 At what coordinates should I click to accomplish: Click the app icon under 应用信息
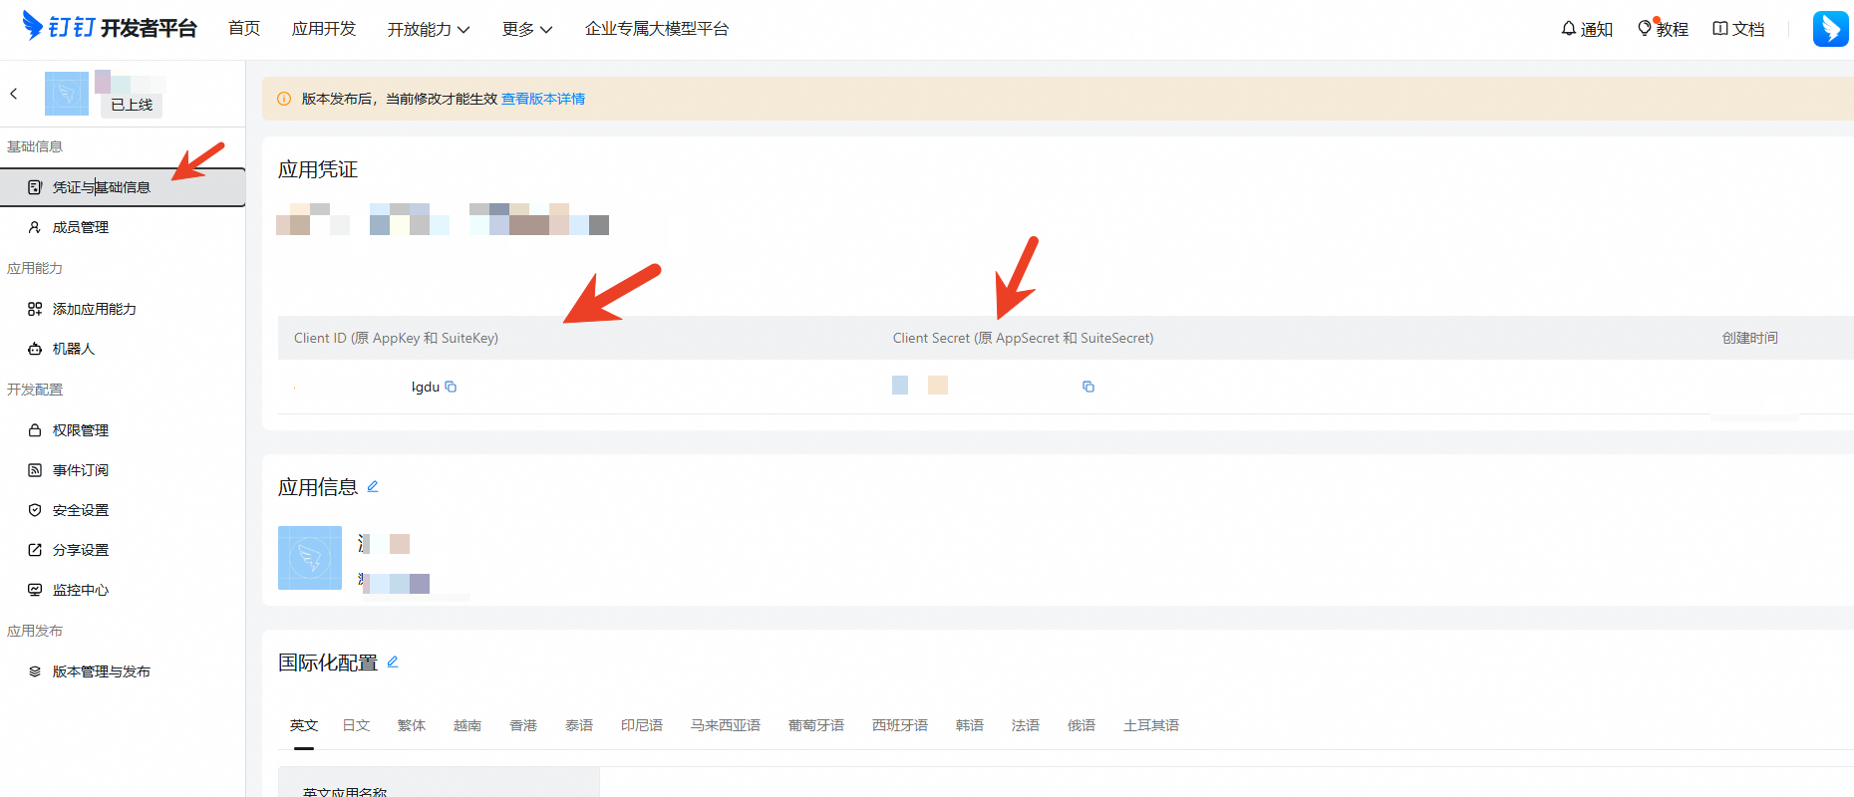[310, 558]
